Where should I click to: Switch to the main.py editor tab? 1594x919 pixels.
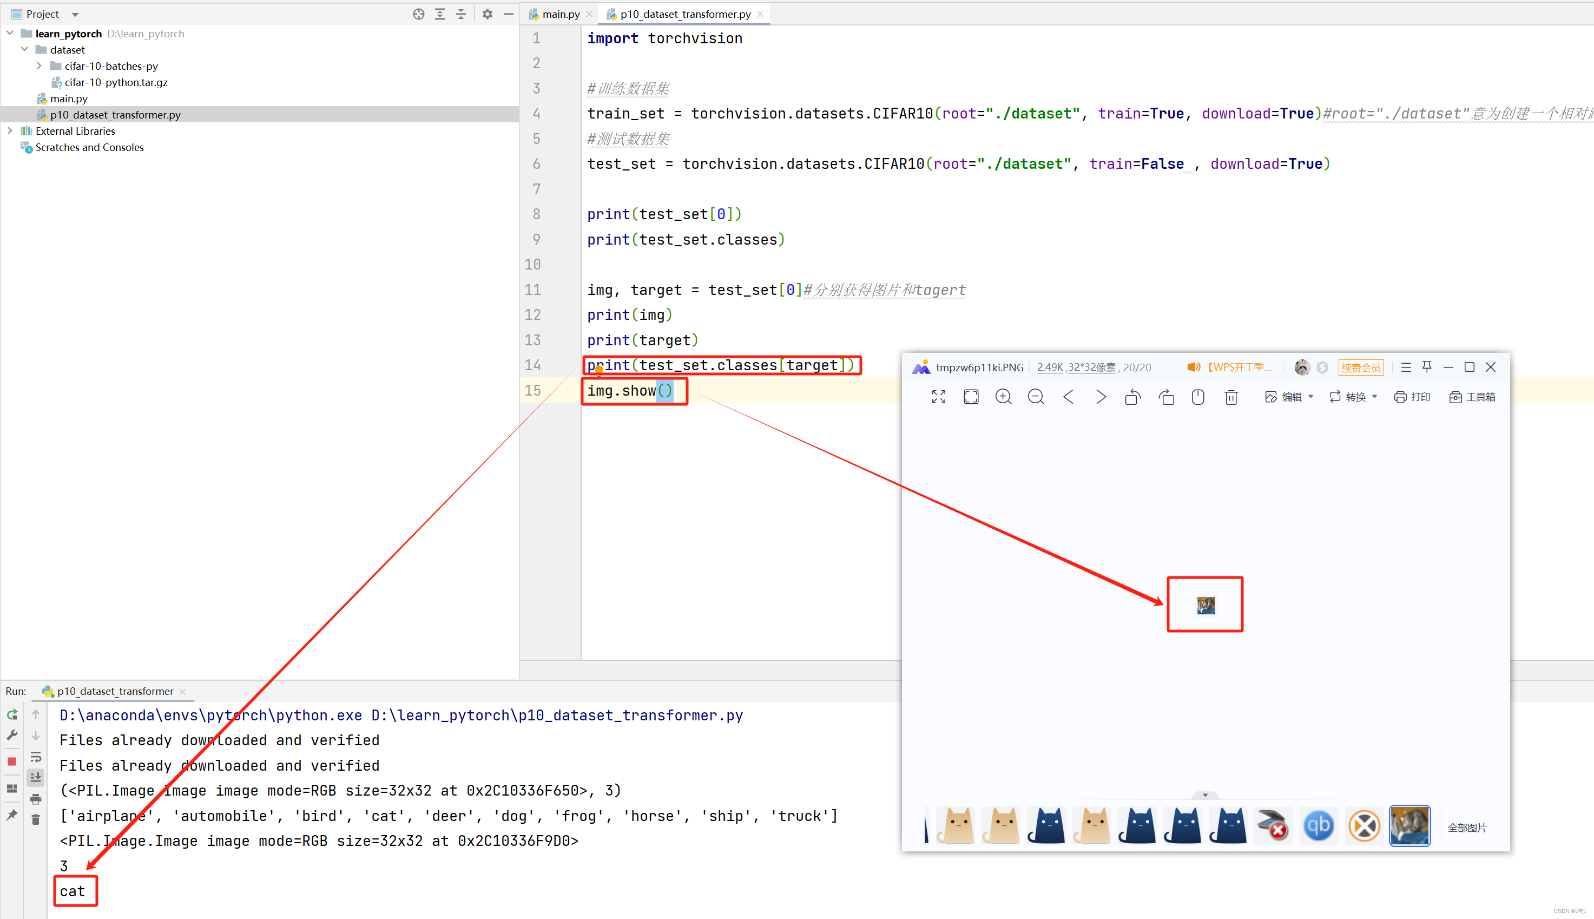click(x=559, y=14)
